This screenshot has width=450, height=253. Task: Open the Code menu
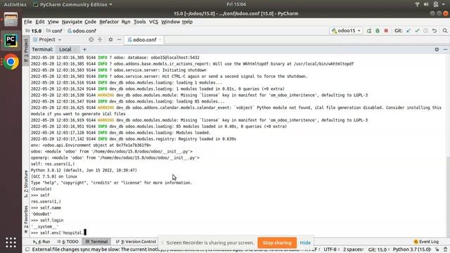click(91, 22)
